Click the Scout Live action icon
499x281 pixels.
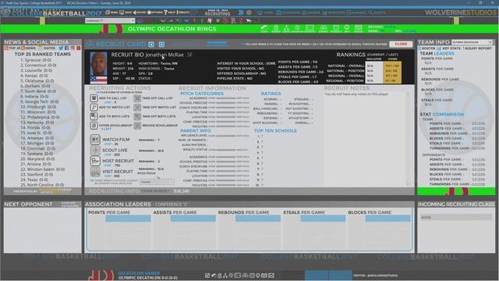[95, 151]
